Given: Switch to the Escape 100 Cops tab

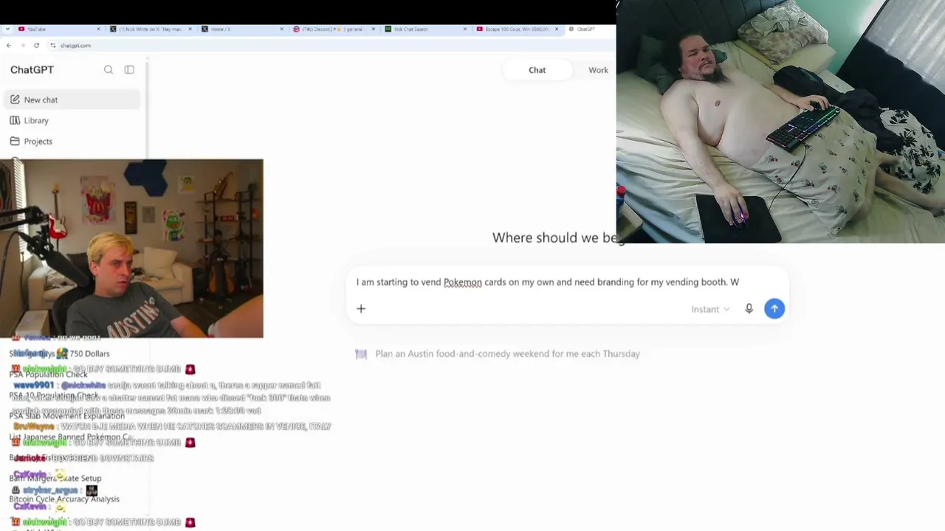Looking at the screenshot, I should pos(517,29).
